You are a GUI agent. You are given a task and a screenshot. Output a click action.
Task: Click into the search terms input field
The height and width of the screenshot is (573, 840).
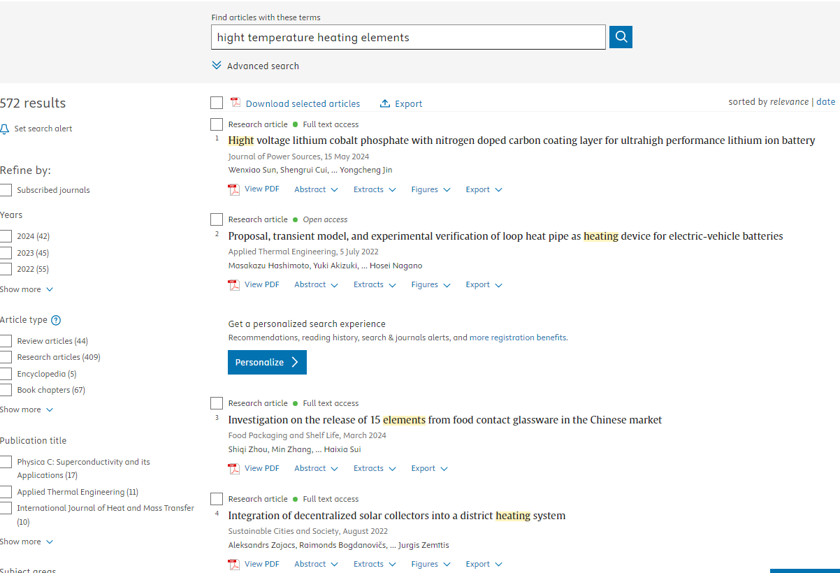408,38
